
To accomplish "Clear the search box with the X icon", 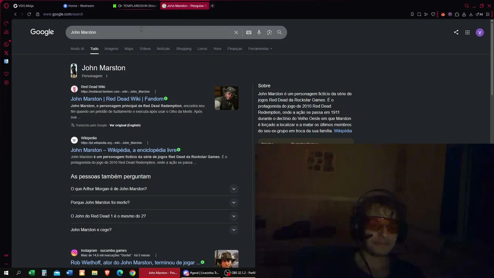I will click(236, 32).
